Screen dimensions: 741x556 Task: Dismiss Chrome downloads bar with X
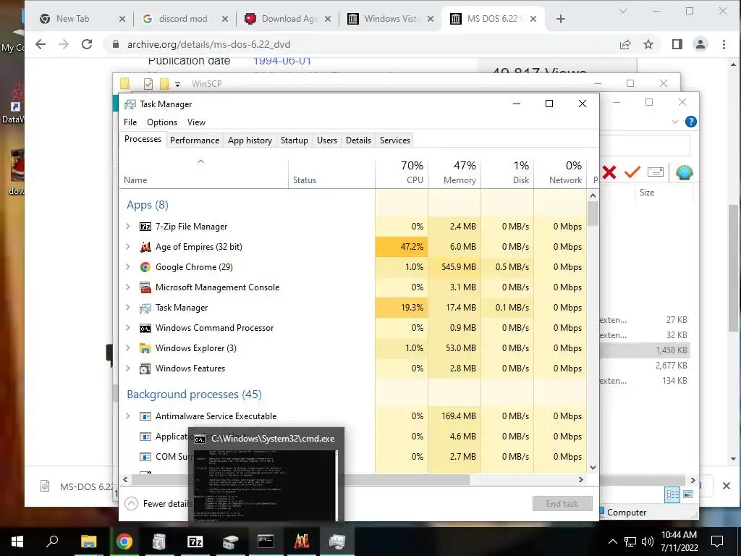[x=727, y=486]
